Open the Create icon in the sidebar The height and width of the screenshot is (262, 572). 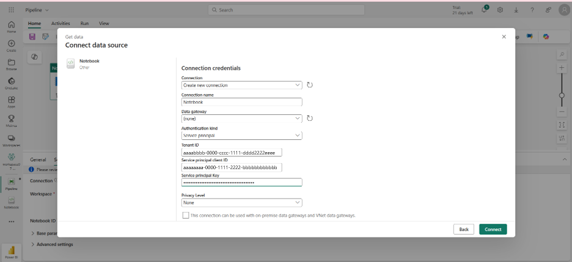(12, 46)
